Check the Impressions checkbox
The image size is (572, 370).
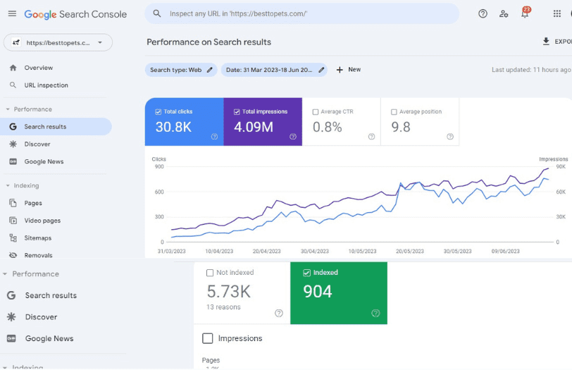[208, 338]
